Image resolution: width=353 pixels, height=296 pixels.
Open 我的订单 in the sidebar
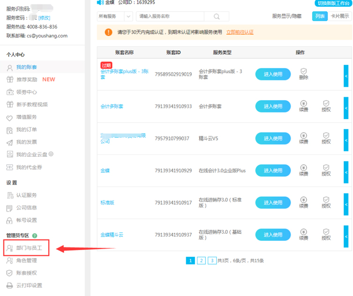26,130
